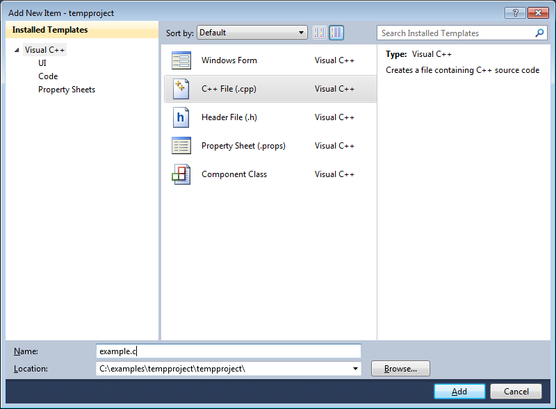Image resolution: width=556 pixels, height=409 pixels.
Task: Click the Browse... button
Action: 400,369
